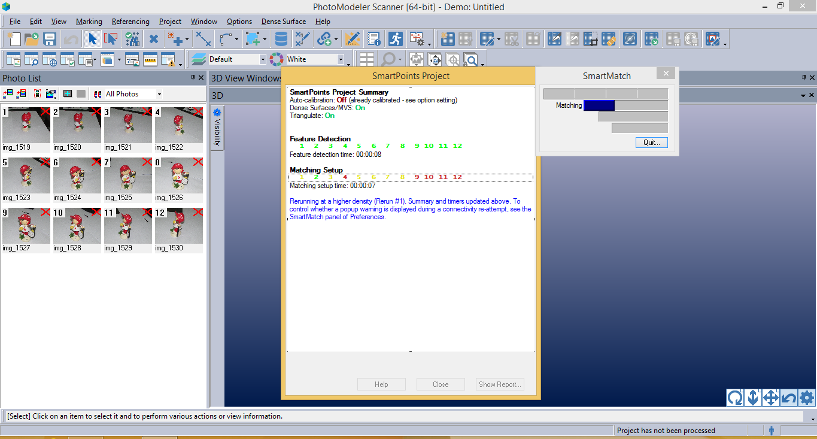The height and width of the screenshot is (439, 817).
Task: Close the SmartMatch dialog with X
Action: [x=666, y=74]
